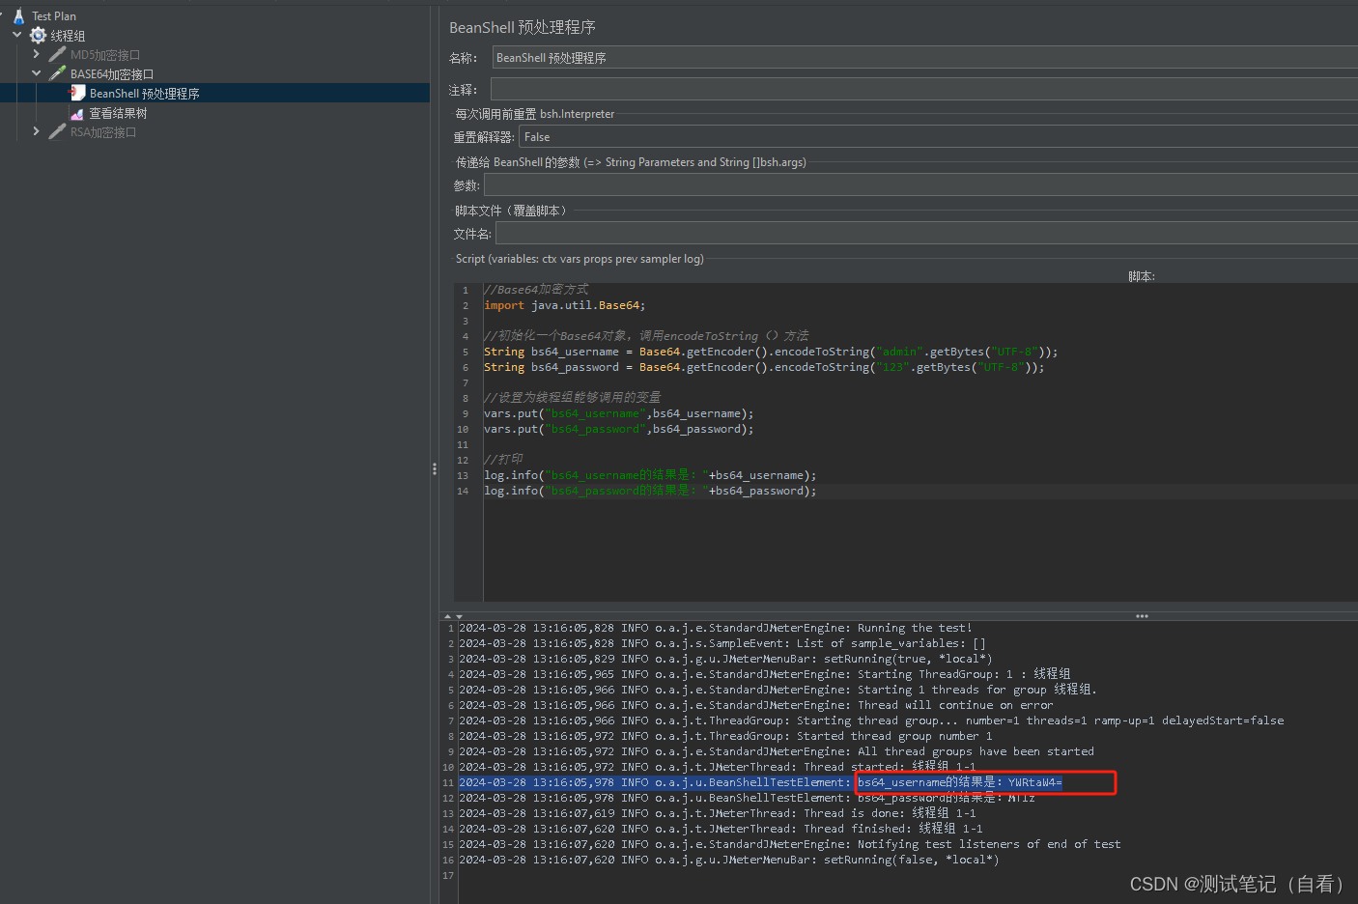Click log line 'Running the test!'
This screenshot has width=1358, height=904.
click(716, 628)
